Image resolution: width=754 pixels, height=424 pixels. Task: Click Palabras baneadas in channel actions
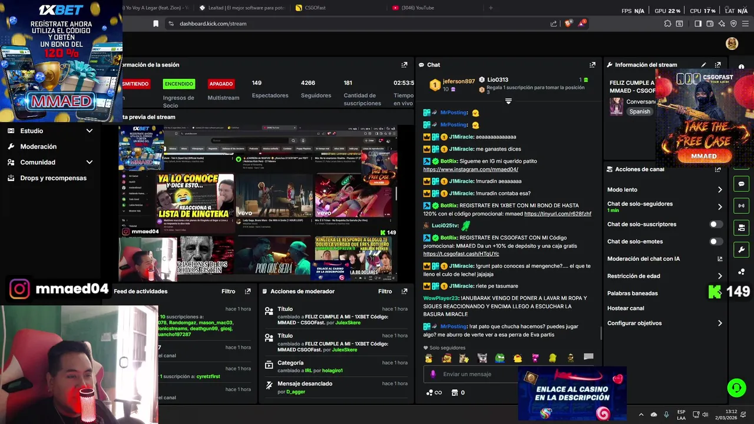633,293
